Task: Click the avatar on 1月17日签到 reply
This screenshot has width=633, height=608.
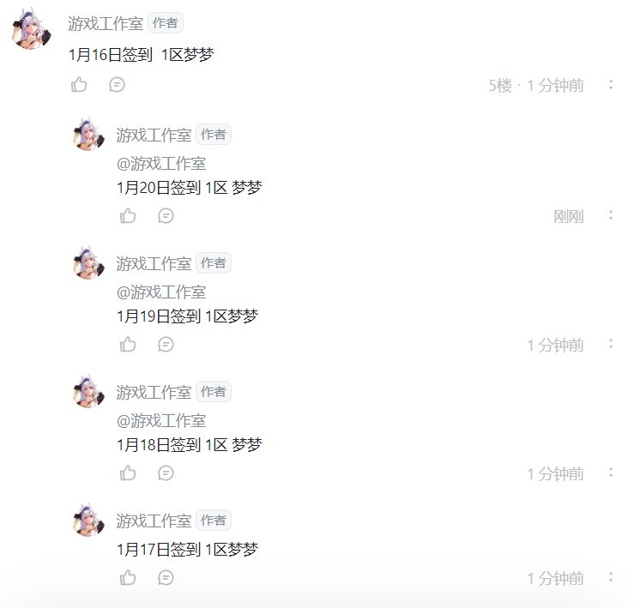Action: coord(89,521)
